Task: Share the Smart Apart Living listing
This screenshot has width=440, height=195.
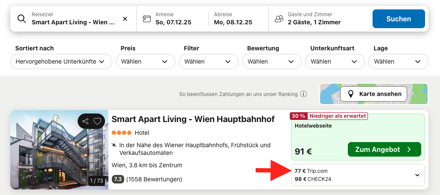Action: [85, 121]
